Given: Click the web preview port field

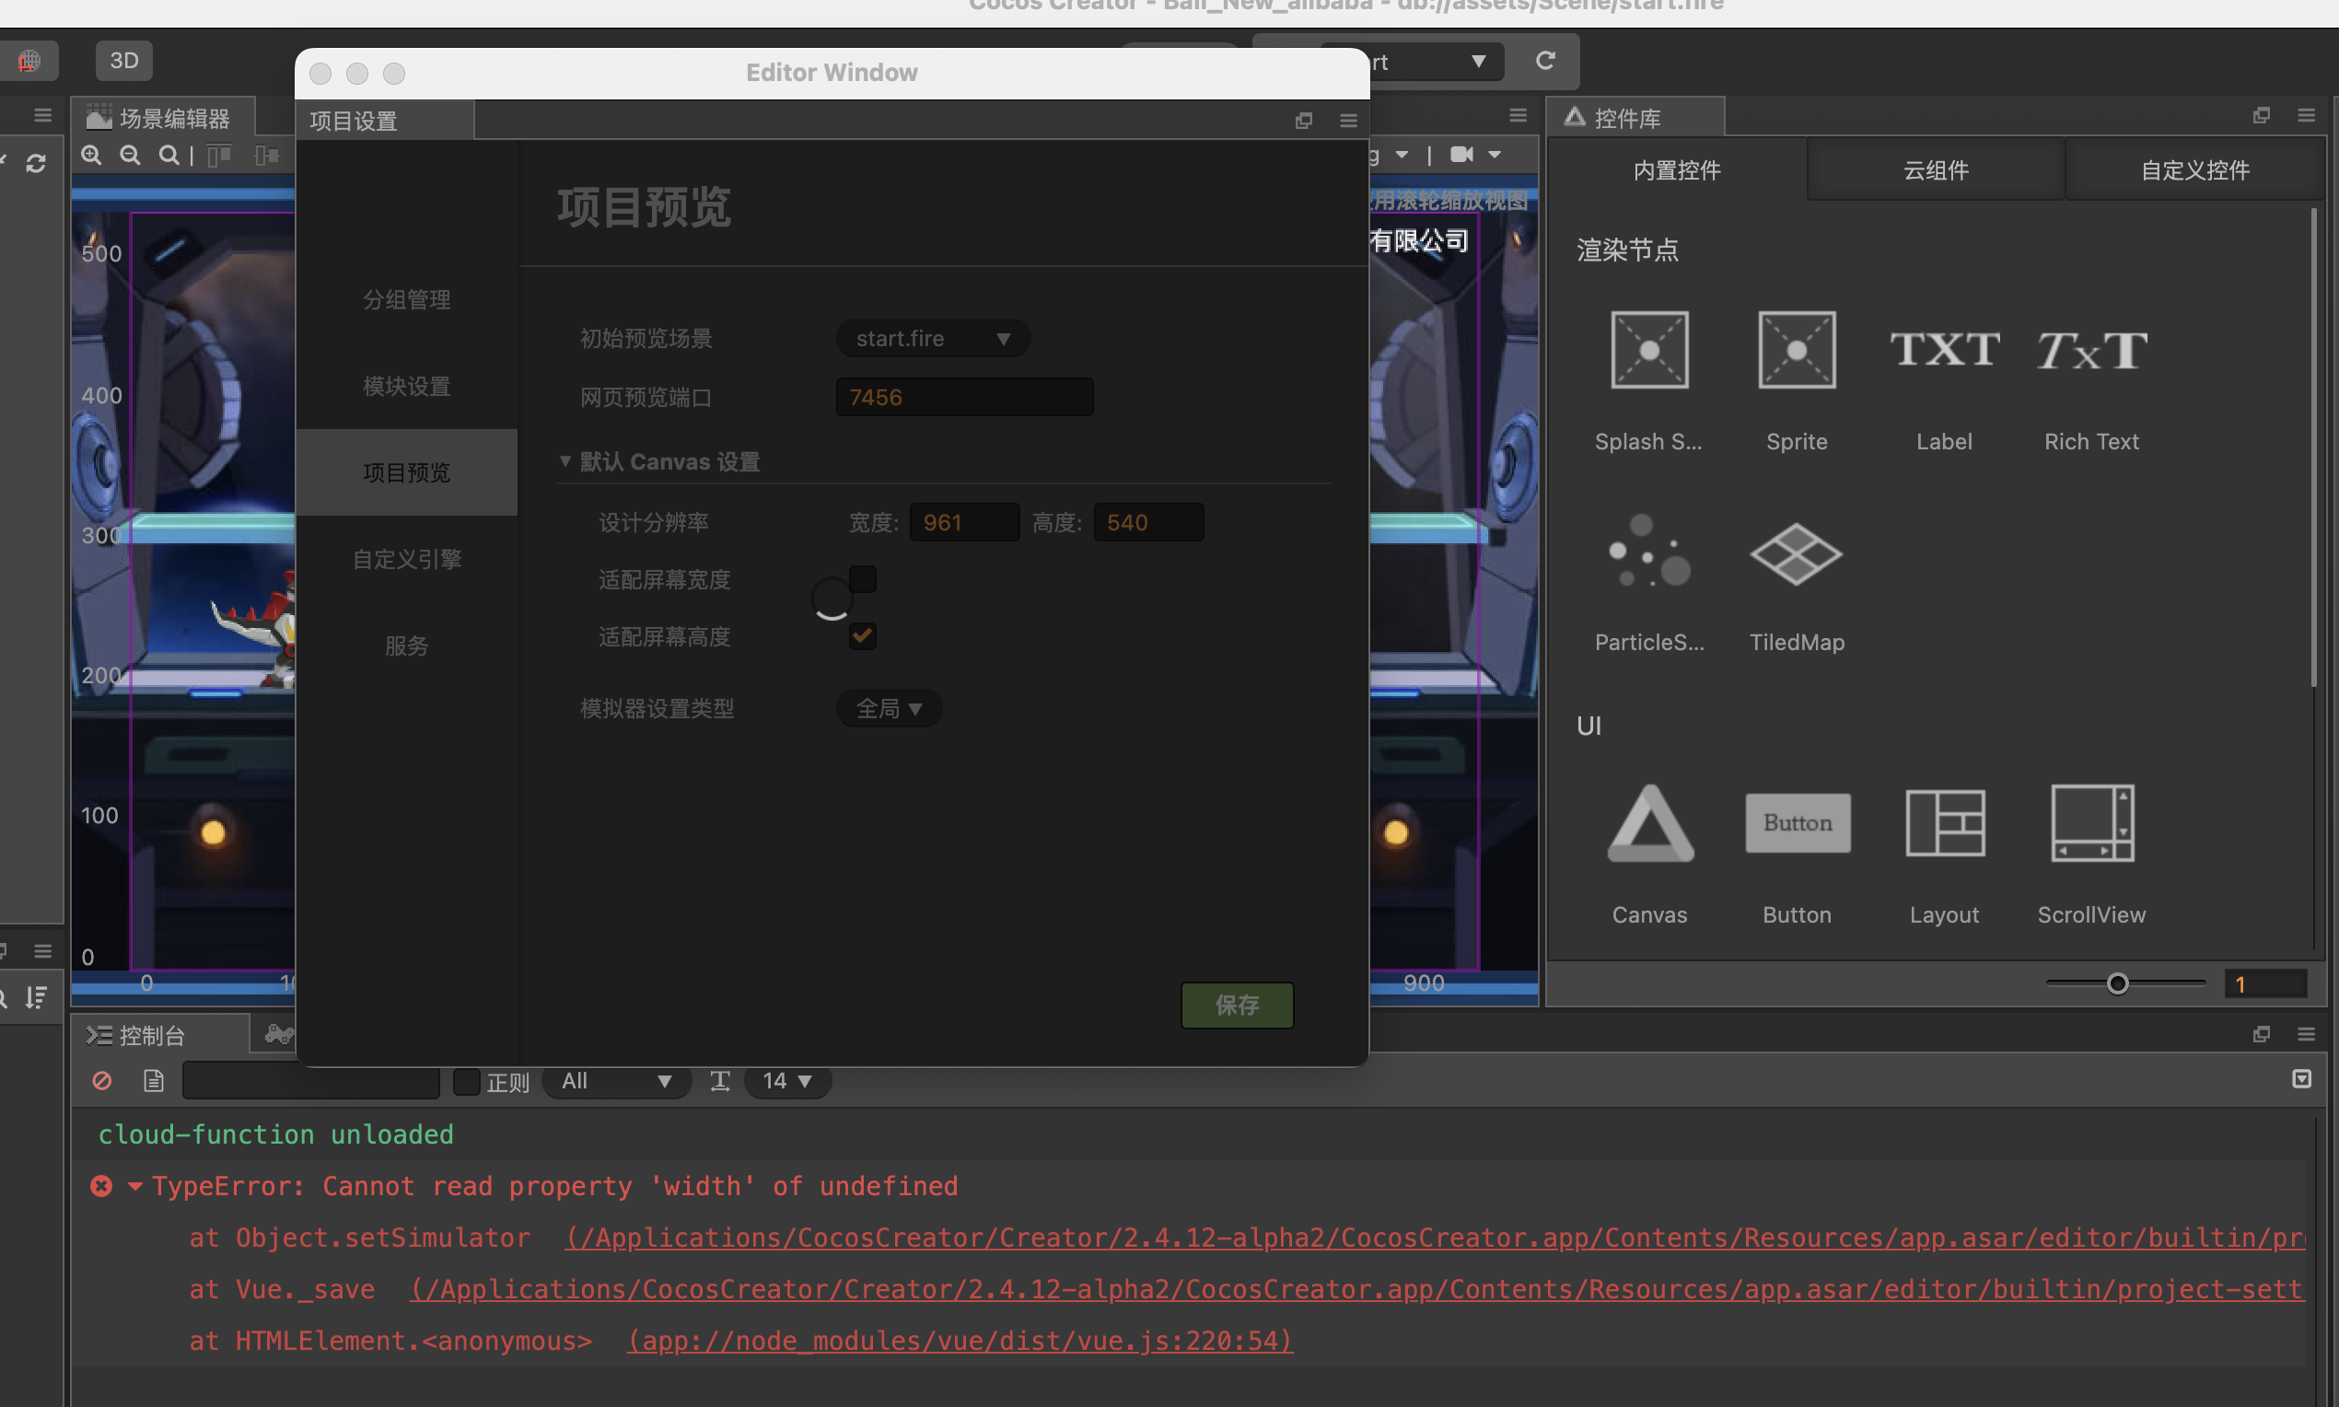Looking at the screenshot, I should 963,397.
